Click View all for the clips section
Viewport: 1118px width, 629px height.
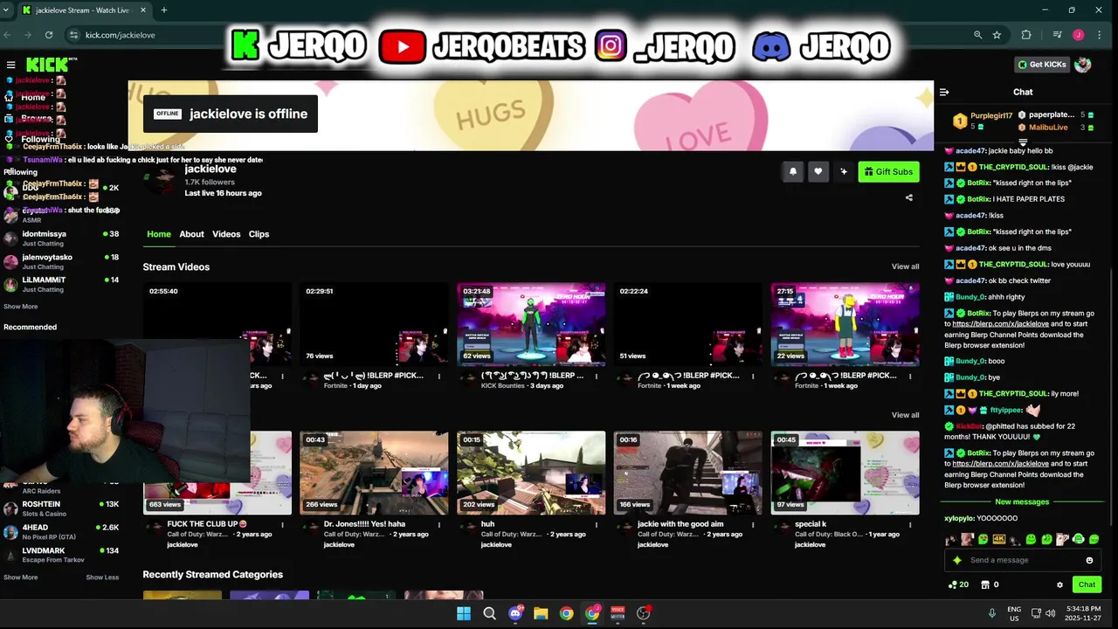click(905, 415)
